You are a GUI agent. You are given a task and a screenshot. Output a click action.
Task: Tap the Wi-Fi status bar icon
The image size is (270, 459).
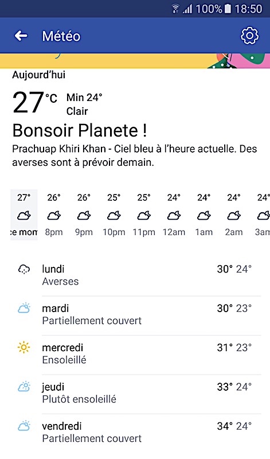coord(175,9)
